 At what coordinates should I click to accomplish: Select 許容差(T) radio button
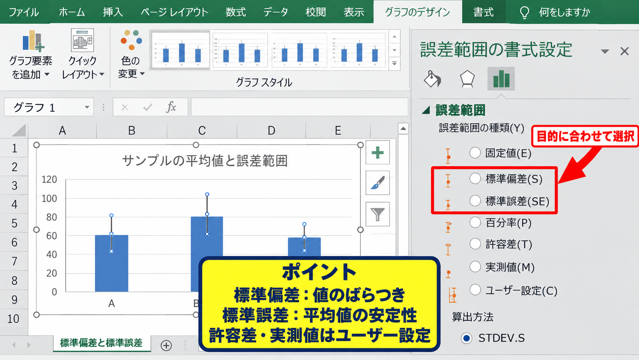[475, 244]
